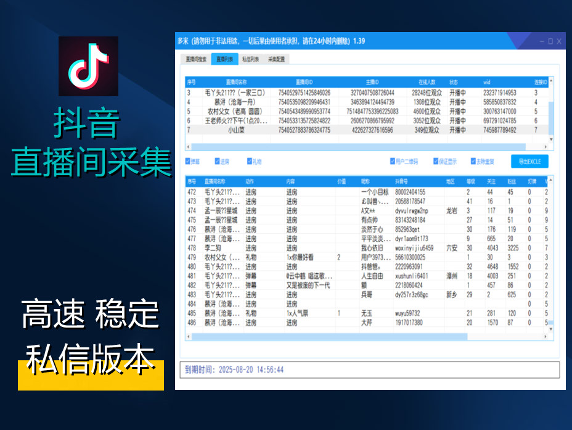Click the horizontal scrollbar of message log table
572x430 pixels.
tap(329, 337)
